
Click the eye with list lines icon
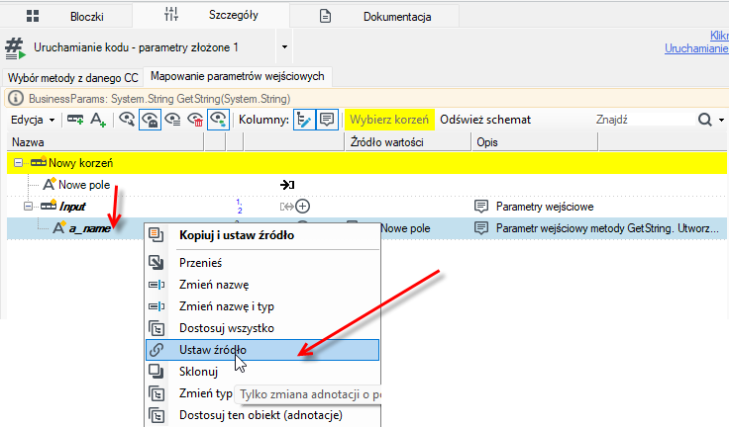pos(173,120)
